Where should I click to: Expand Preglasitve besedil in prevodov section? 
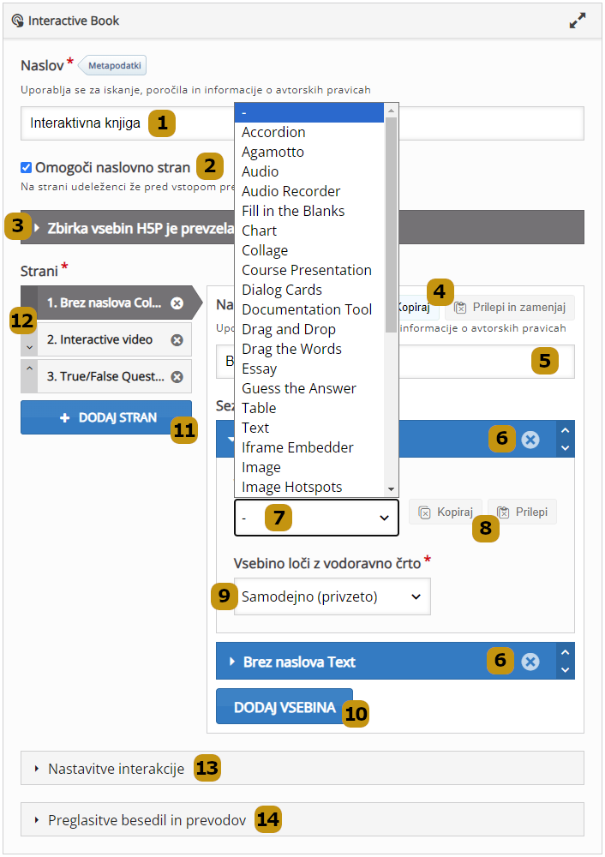(x=147, y=820)
